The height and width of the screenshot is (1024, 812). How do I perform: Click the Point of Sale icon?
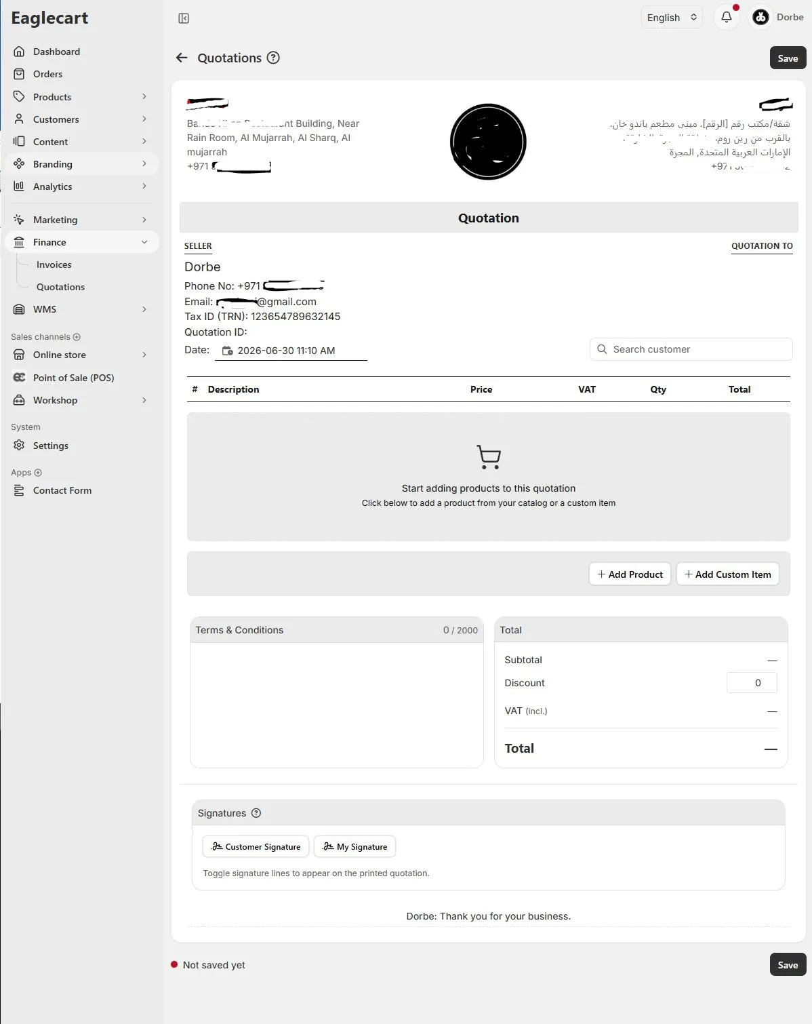pyautogui.click(x=19, y=377)
